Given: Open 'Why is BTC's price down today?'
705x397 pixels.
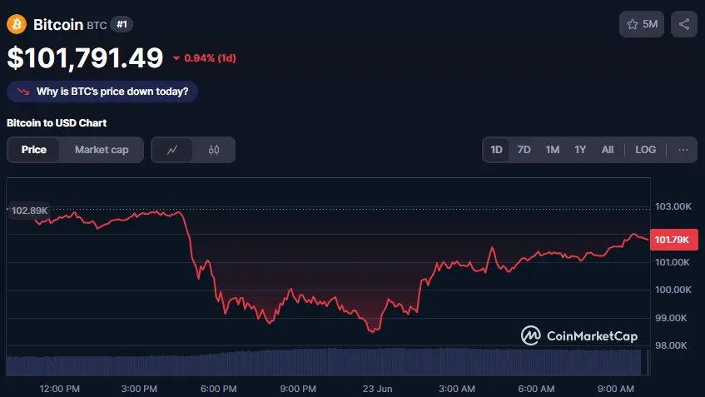Looking at the screenshot, I should coord(102,92).
